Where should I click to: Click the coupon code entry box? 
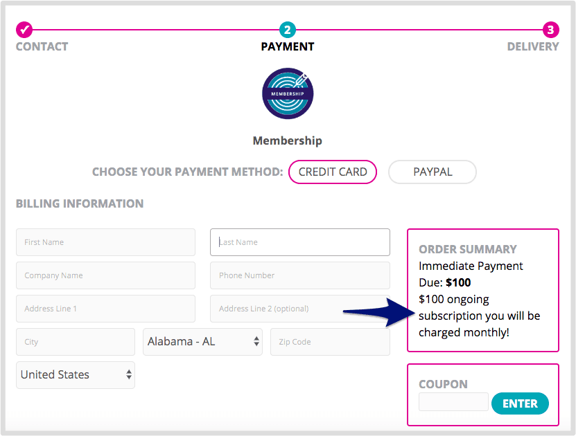click(x=453, y=402)
